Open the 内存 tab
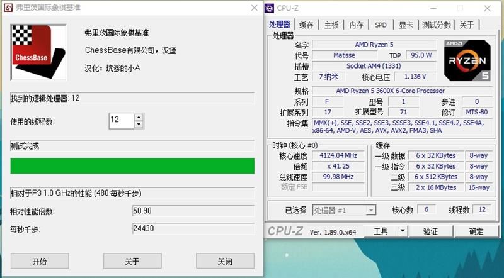This screenshot has width=504, height=278. click(356, 25)
